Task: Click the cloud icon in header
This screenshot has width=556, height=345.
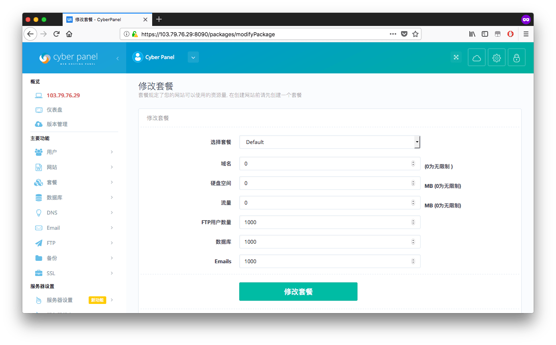Action: (x=477, y=57)
